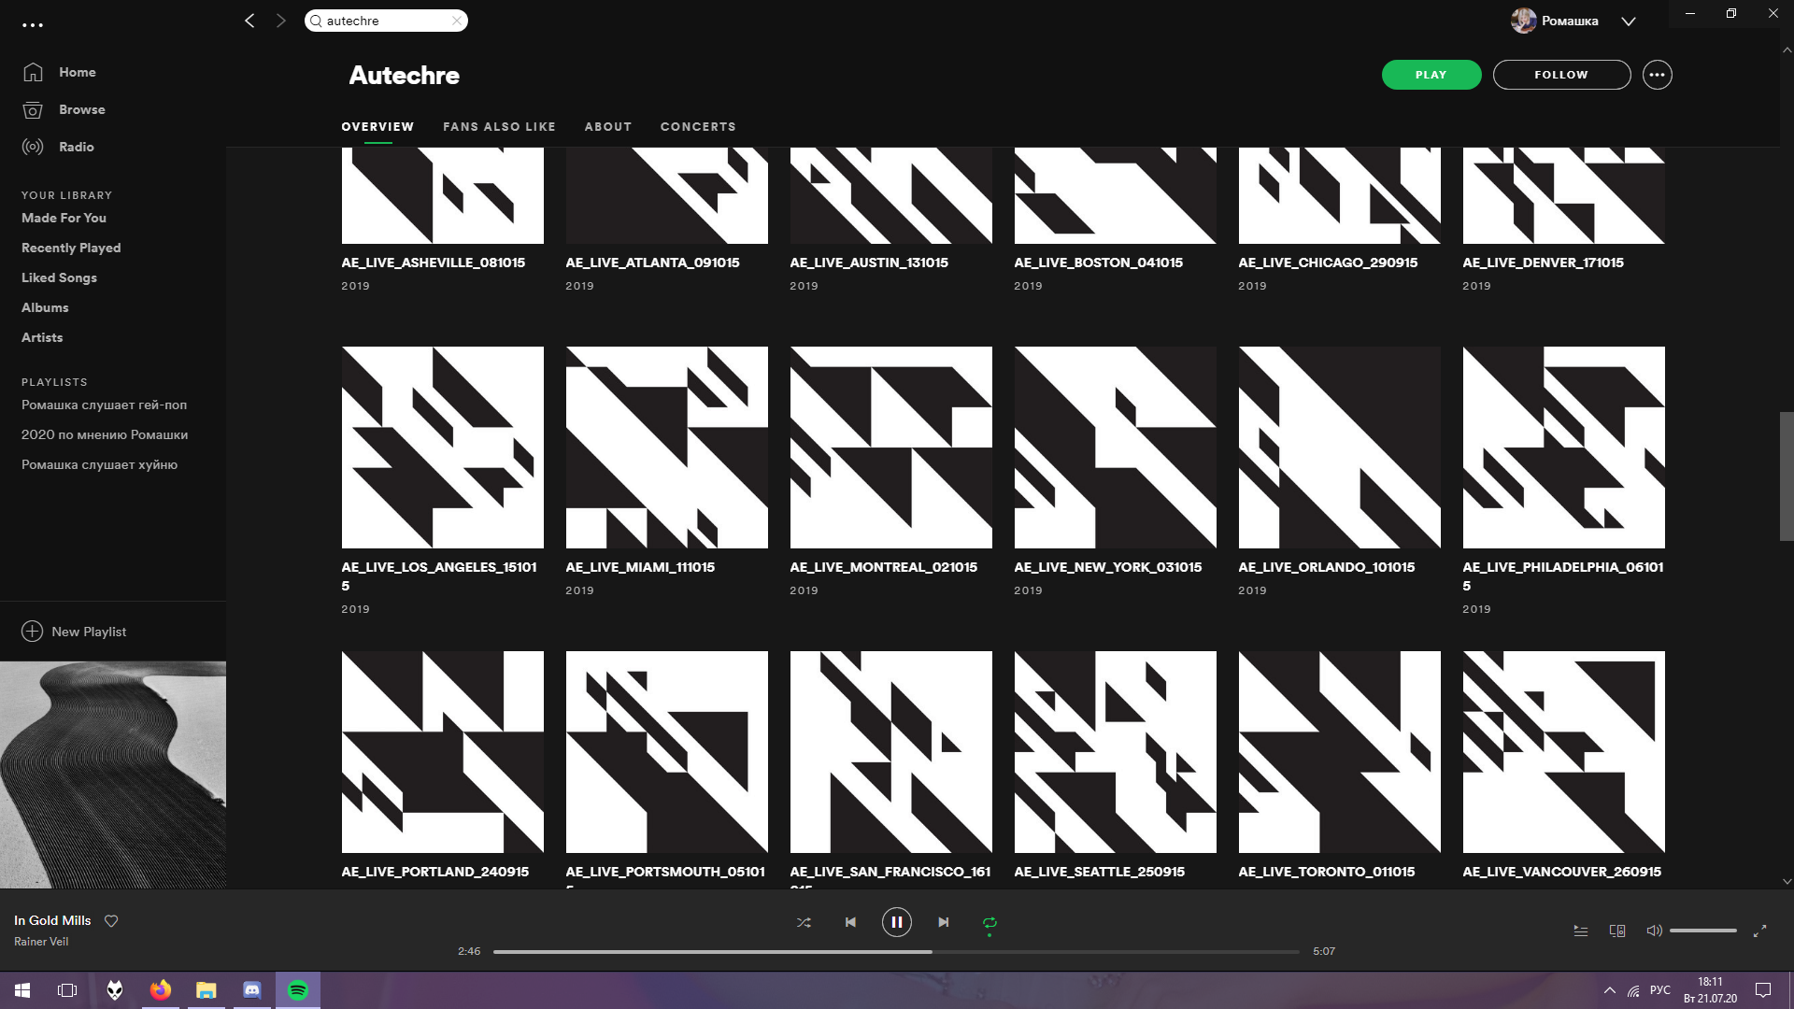Follow the artist Autechre
Screen dimensions: 1794x1009
[x=1561, y=75]
